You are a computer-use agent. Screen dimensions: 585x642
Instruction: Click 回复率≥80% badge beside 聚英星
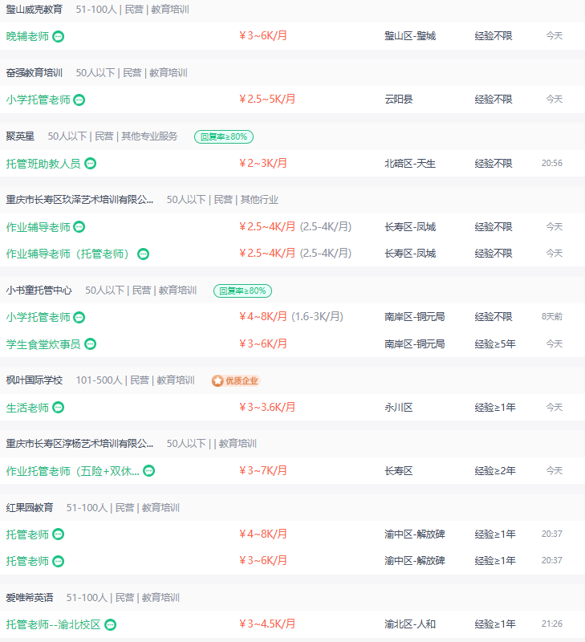coord(224,136)
